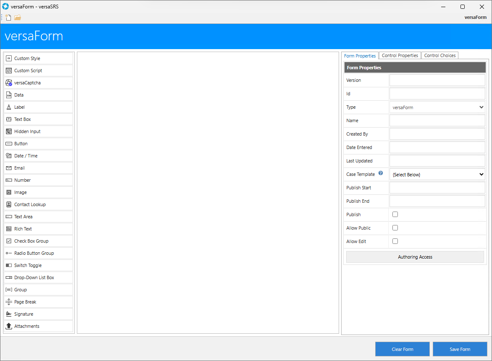Select the Contact Lookup control icon
The image size is (492, 361).
pyautogui.click(x=9, y=204)
